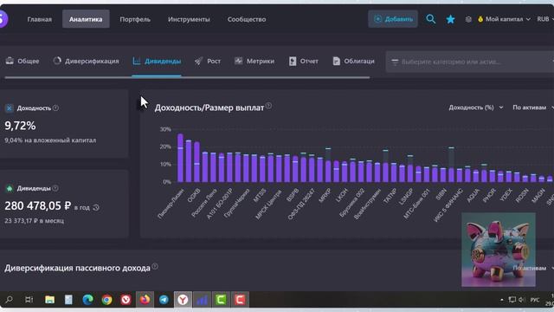Open the green Camtasia icon in taskbar
The width and height of the screenshot is (554, 312).
click(221, 300)
